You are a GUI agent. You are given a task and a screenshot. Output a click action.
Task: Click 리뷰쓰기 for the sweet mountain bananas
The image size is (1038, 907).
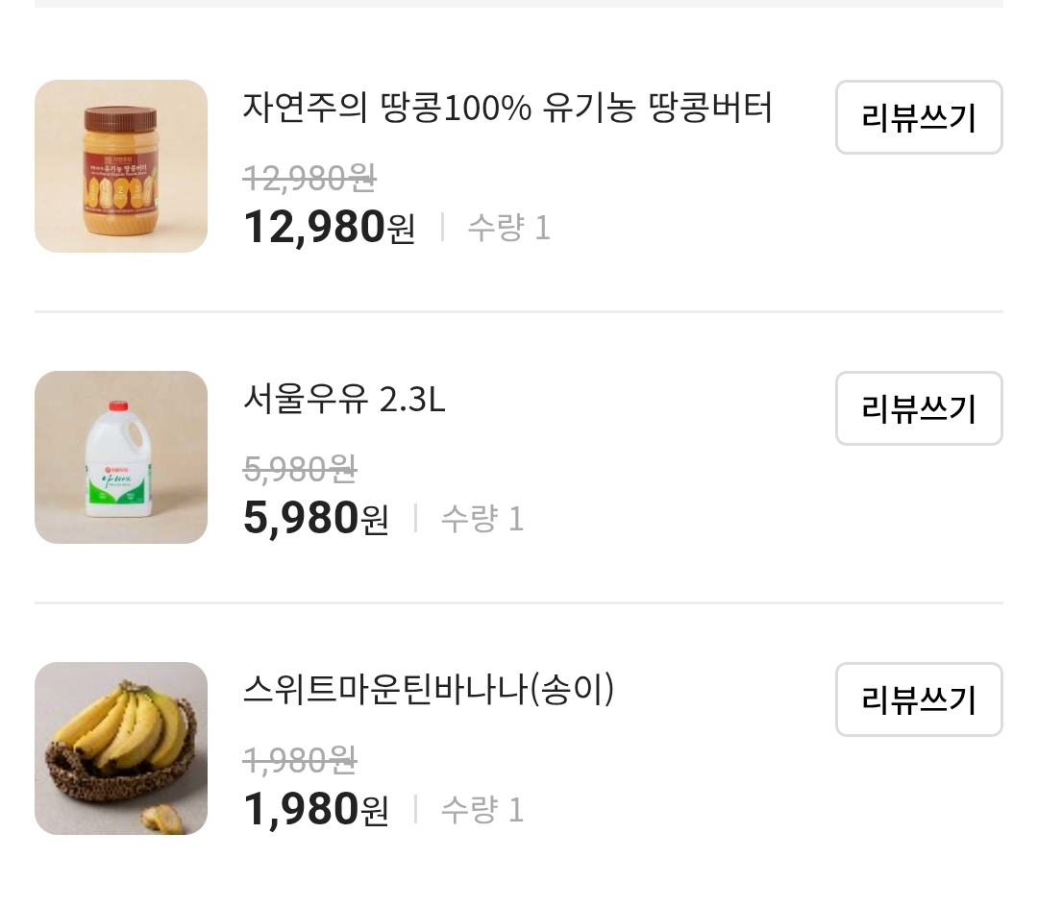point(919,699)
